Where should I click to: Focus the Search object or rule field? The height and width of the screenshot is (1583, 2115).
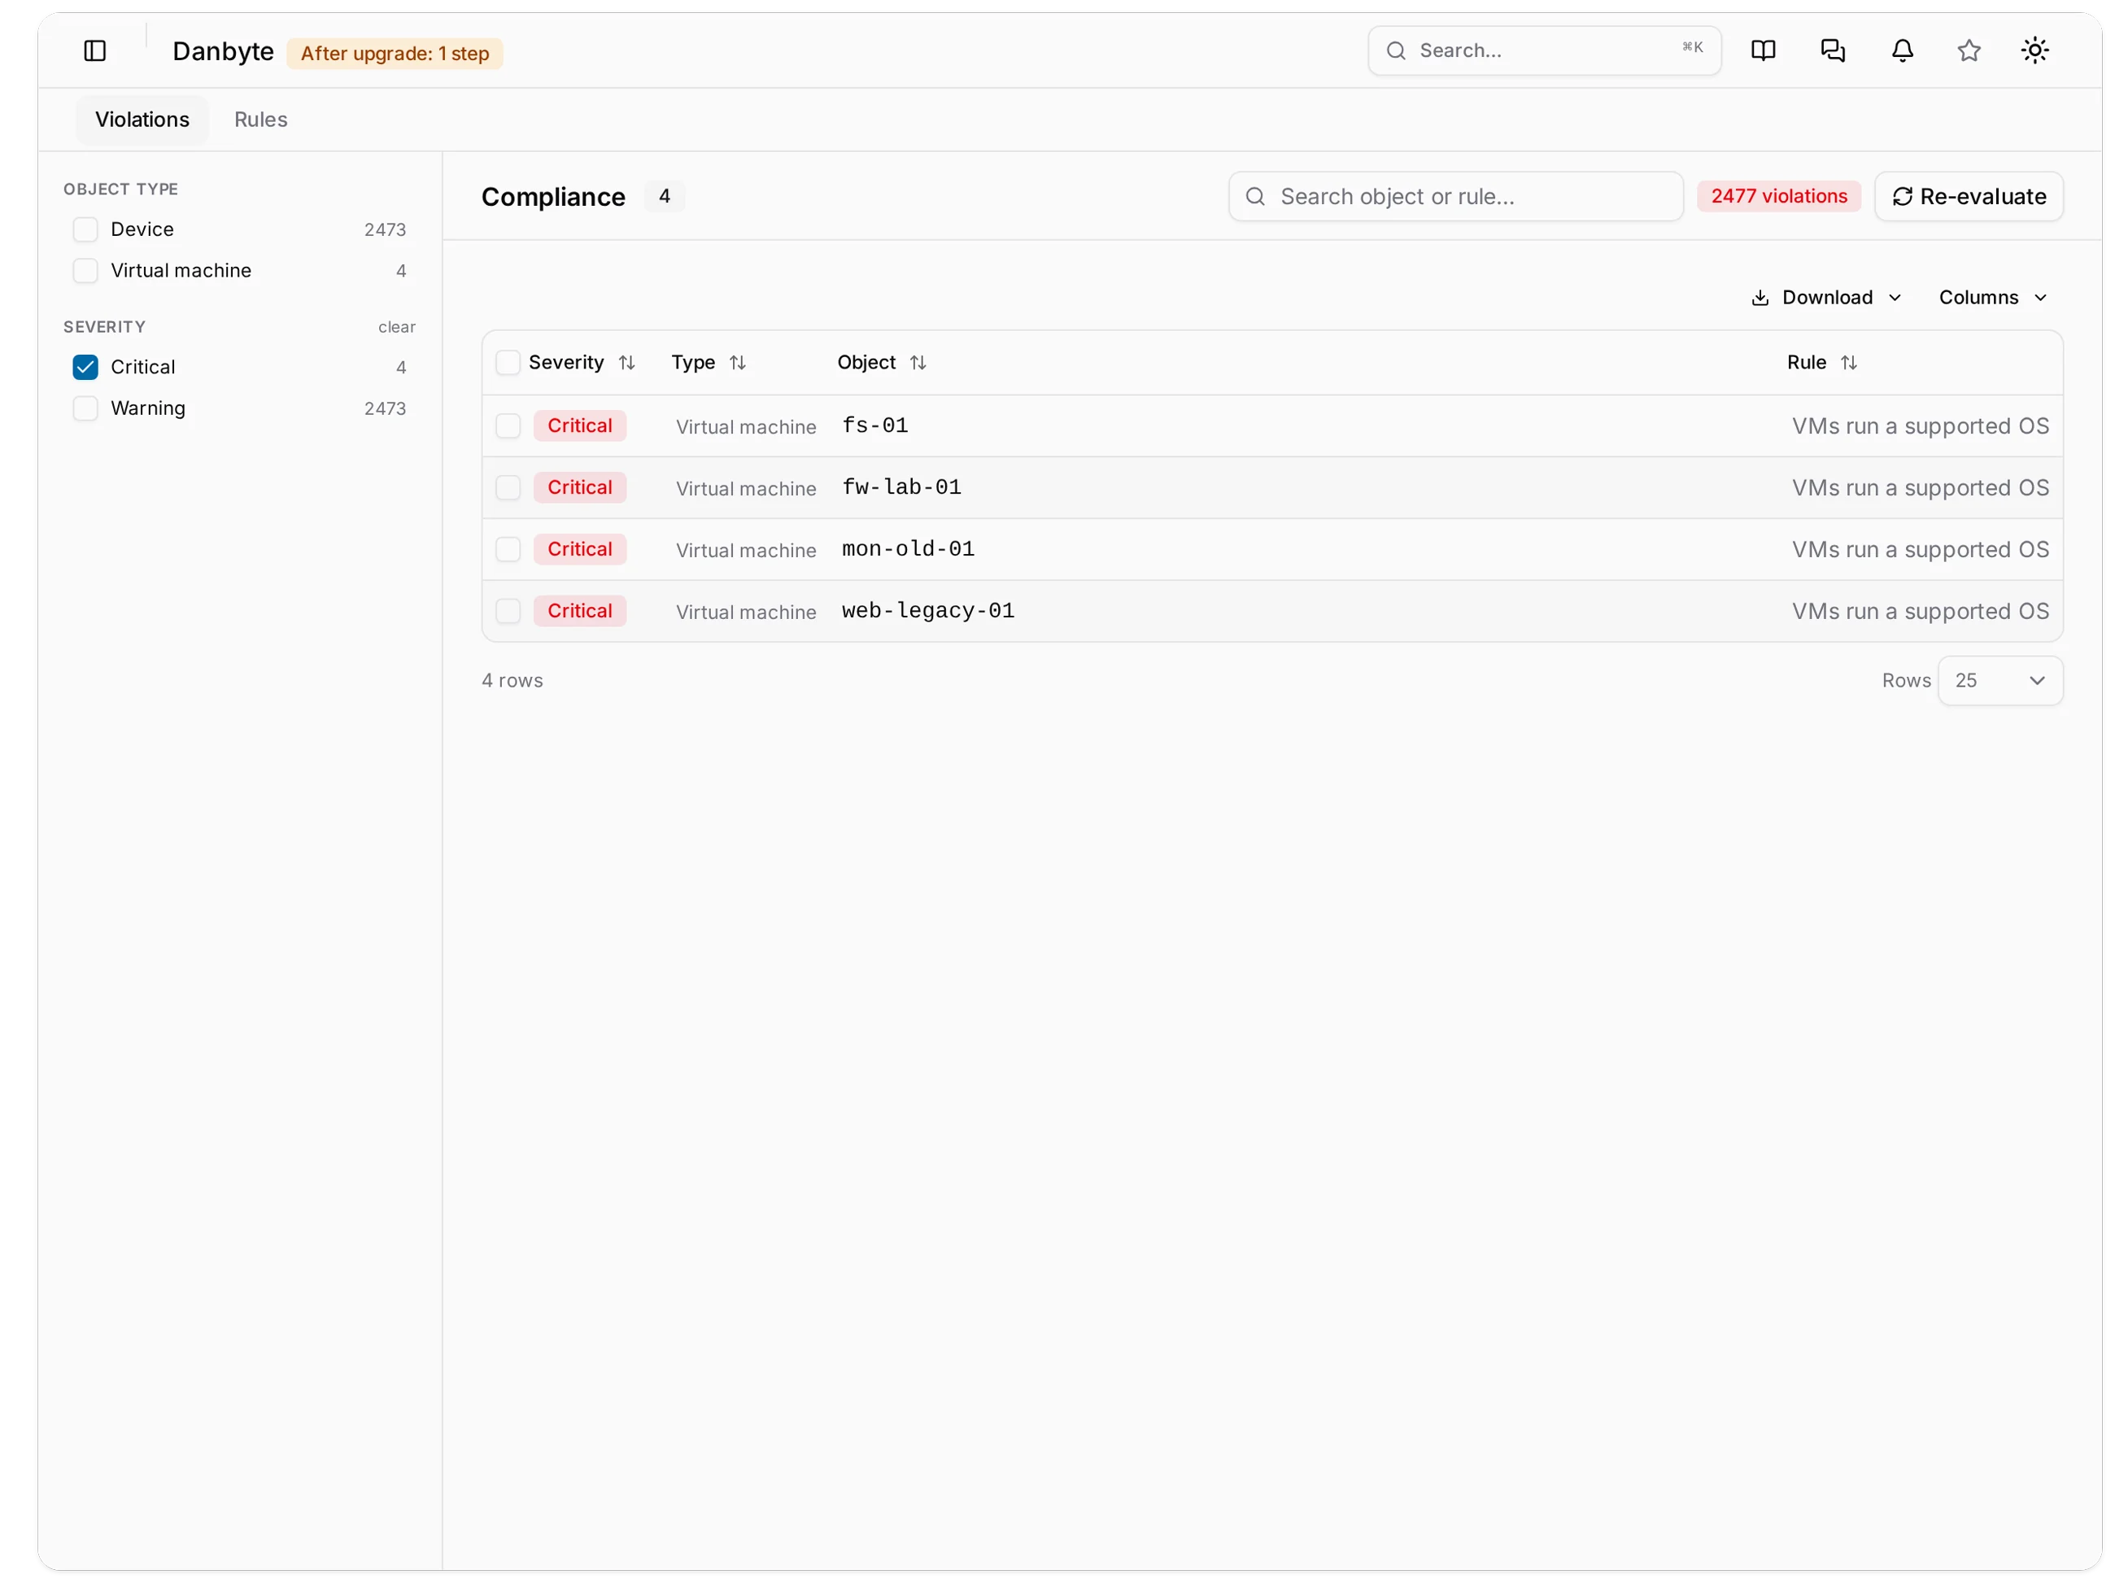click(x=1455, y=196)
